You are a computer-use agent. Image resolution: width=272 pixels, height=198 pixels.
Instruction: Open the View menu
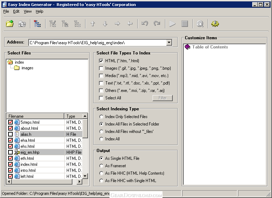[28, 11]
